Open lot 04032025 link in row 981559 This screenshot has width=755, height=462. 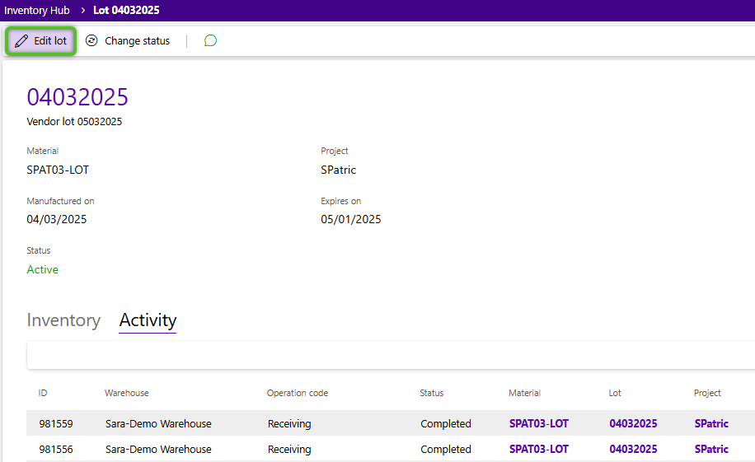pos(633,424)
